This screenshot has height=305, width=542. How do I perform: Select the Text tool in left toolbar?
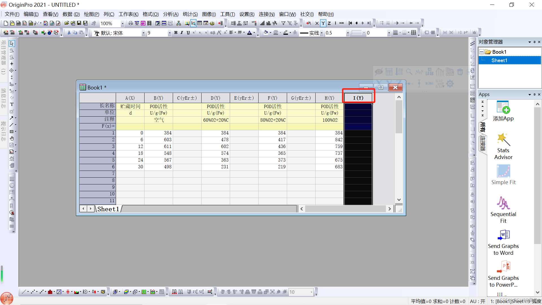12,104
